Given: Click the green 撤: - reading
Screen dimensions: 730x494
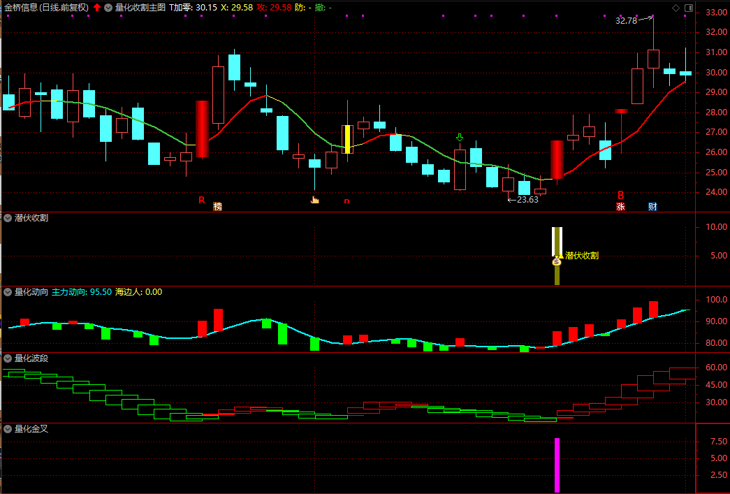Looking at the screenshot, I should click(x=323, y=8).
